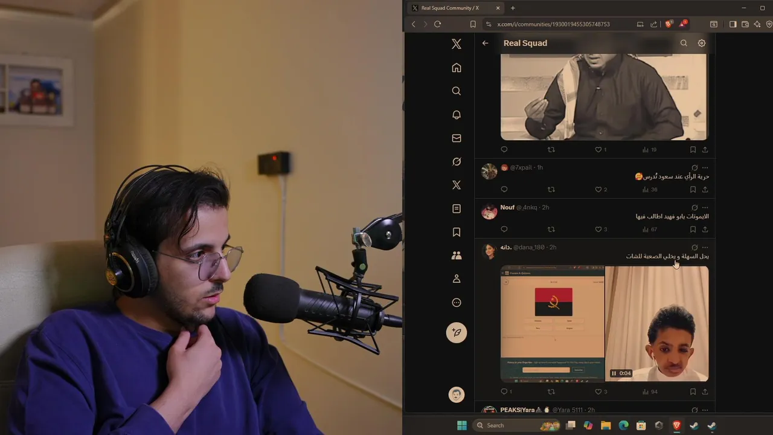Open account avatar at sidebar bottom
Viewport: 773px width, 435px height.
click(x=457, y=395)
